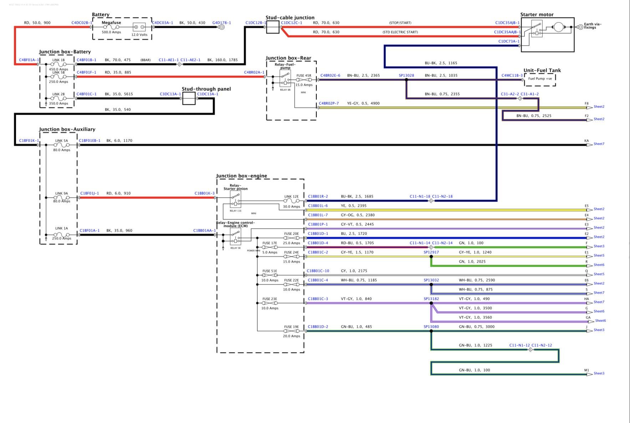
Task: Click the Stud-cable junction box symbol
Action: point(273,27)
